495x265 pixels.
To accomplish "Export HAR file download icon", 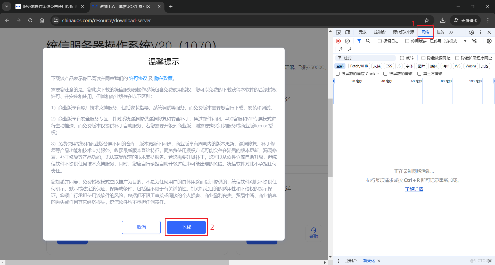I will (x=350, y=49).
